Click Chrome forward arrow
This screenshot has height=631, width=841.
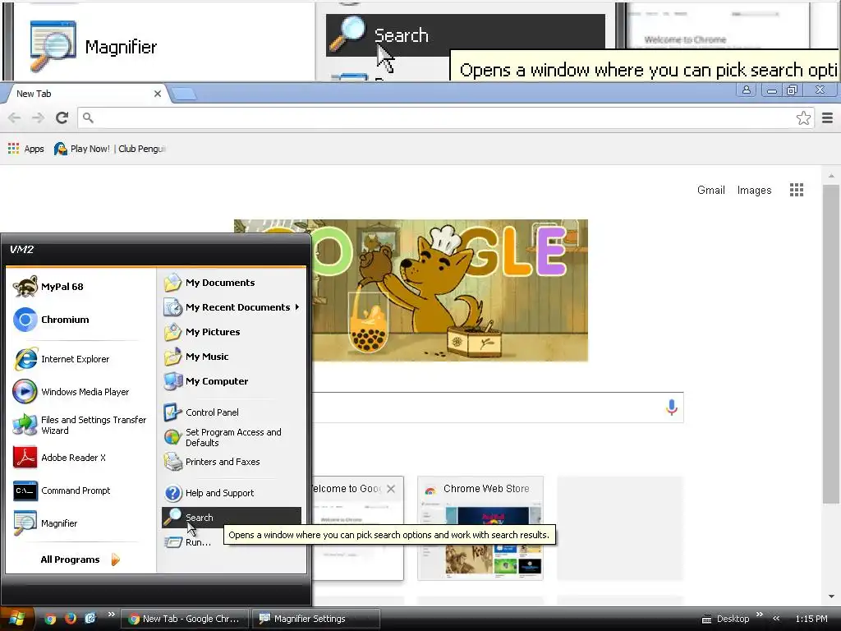coord(38,118)
